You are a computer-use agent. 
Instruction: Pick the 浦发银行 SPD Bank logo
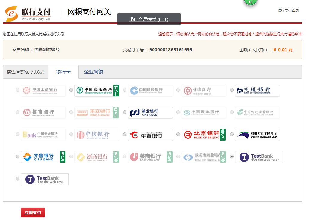150,113
